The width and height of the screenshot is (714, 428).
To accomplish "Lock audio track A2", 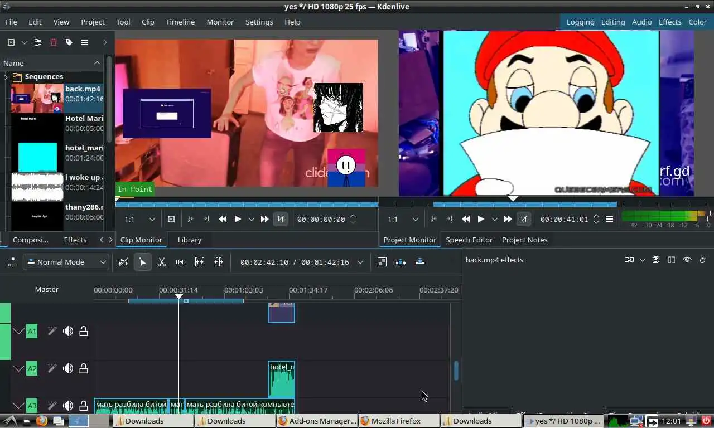I will (x=84, y=368).
